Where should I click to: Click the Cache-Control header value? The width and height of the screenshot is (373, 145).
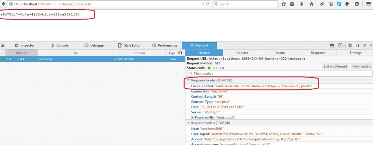point(263,86)
